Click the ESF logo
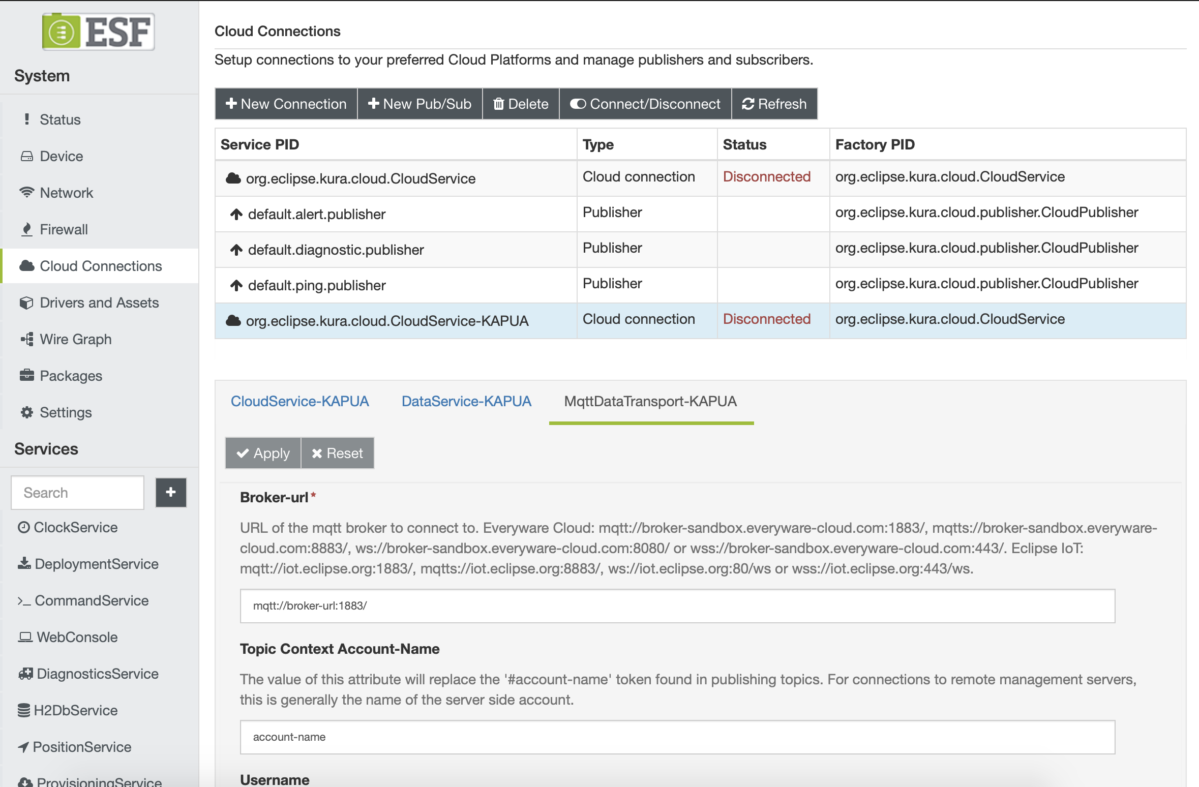The image size is (1199, 787). coord(99,32)
